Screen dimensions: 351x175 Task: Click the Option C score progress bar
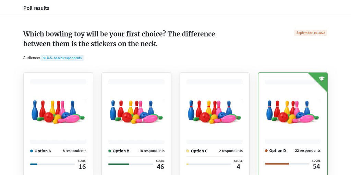point(209,164)
